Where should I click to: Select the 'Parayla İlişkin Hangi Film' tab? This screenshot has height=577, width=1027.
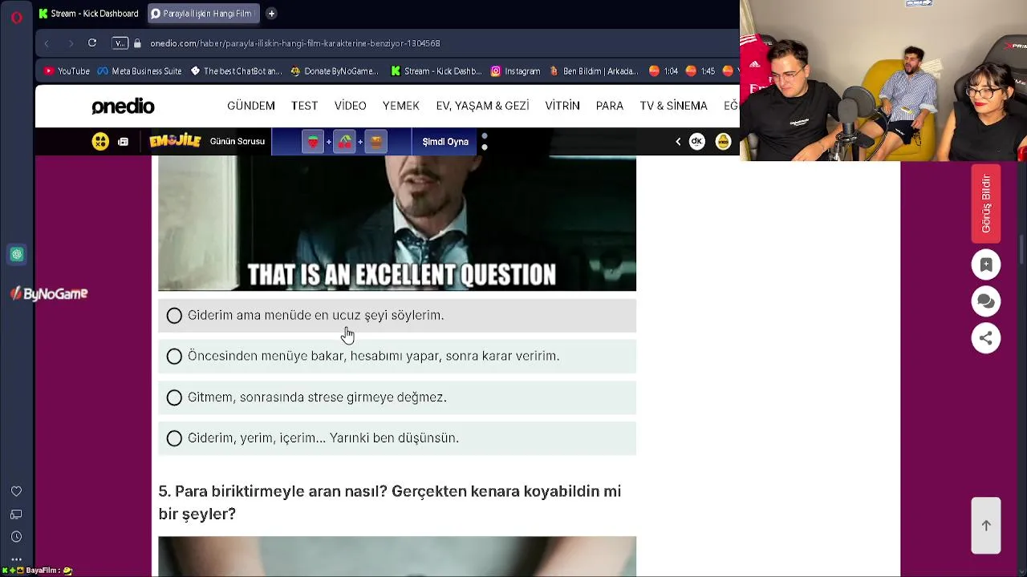tap(204, 14)
